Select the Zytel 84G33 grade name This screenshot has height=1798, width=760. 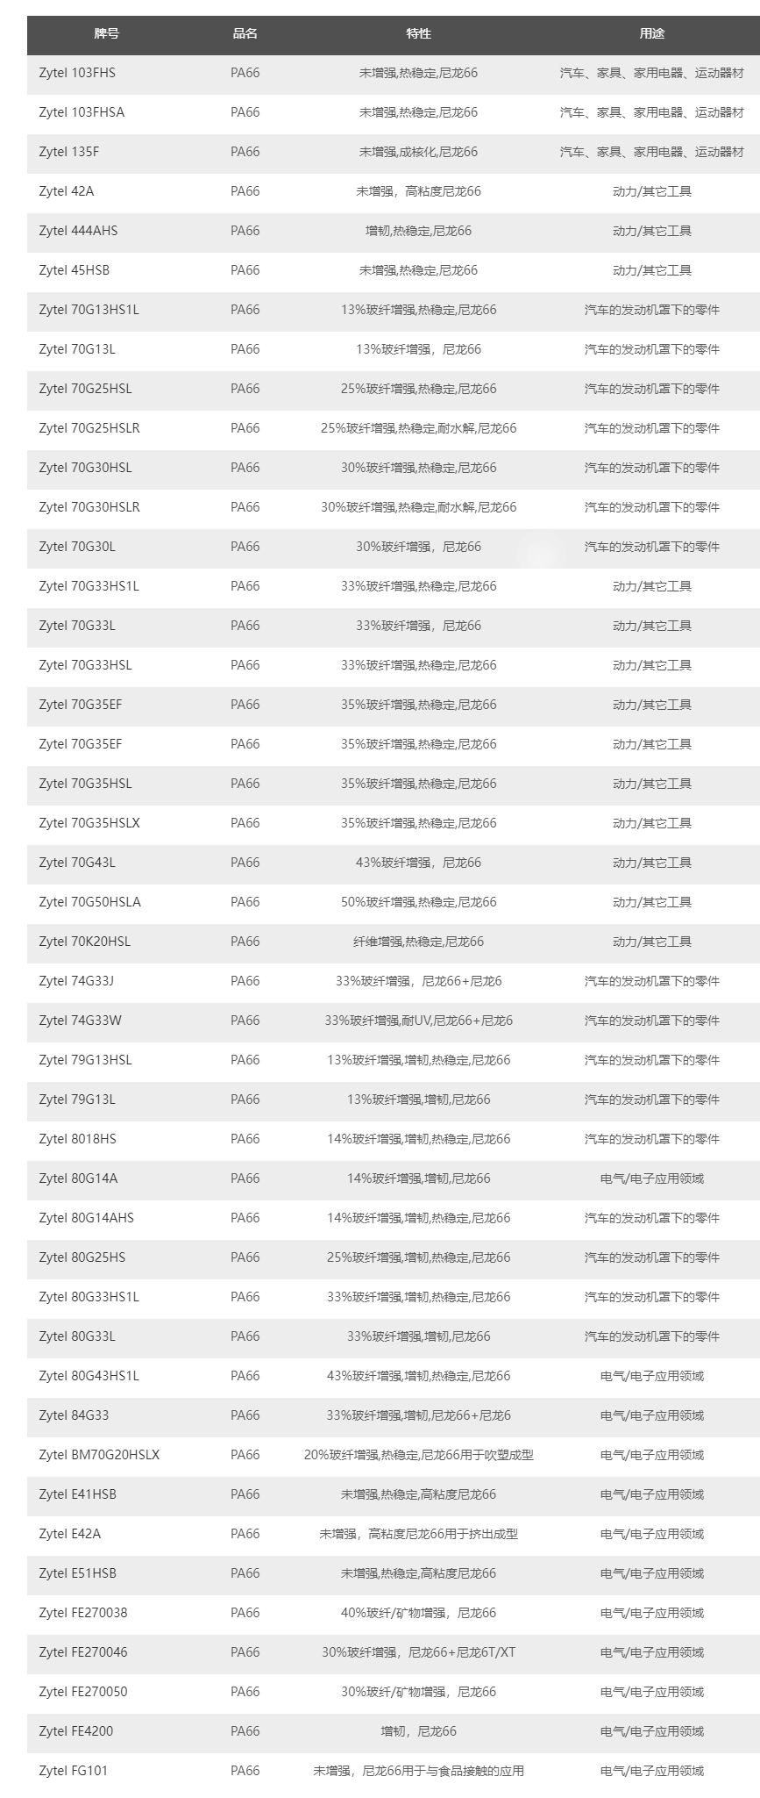74,1415
